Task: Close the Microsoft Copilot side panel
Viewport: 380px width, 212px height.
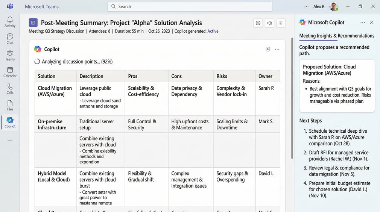Action: [x=372, y=23]
